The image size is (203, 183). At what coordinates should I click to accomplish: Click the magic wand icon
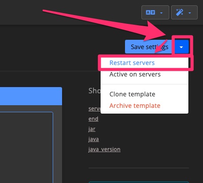(x=180, y=12)
